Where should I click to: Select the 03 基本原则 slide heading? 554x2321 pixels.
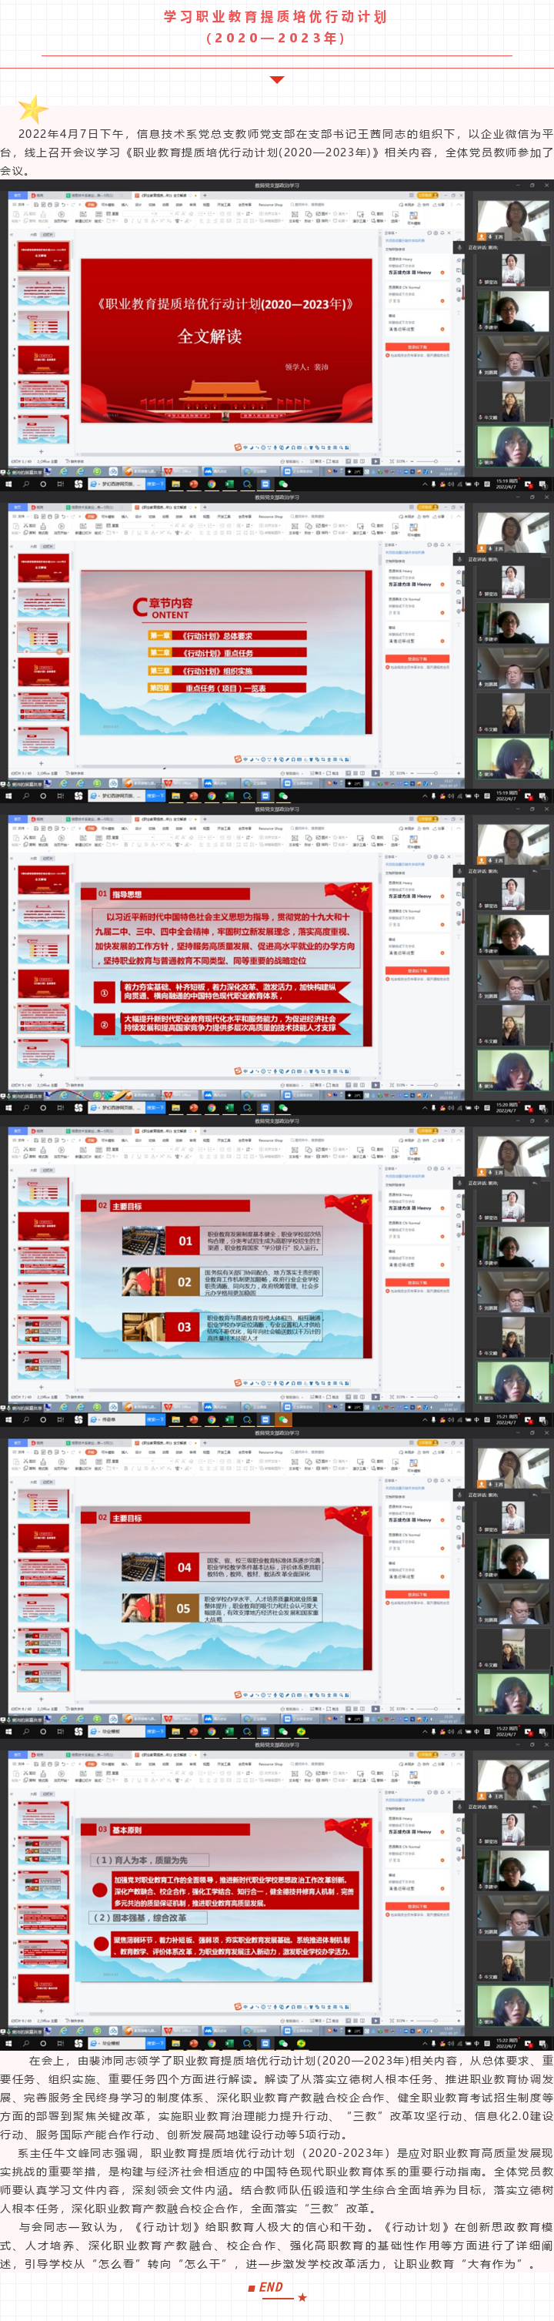coord(120,1829)
